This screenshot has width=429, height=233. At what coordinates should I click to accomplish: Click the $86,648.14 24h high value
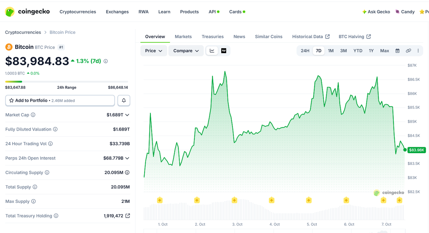pos(118,87)
